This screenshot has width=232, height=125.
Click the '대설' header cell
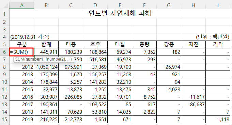120,44
